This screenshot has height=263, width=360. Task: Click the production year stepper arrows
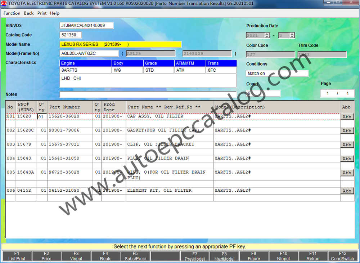[267, 35]
